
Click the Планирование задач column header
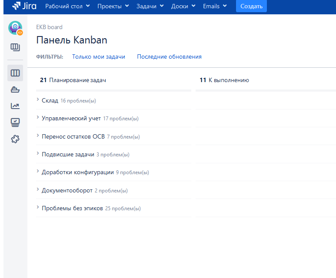tap(73, 80)
